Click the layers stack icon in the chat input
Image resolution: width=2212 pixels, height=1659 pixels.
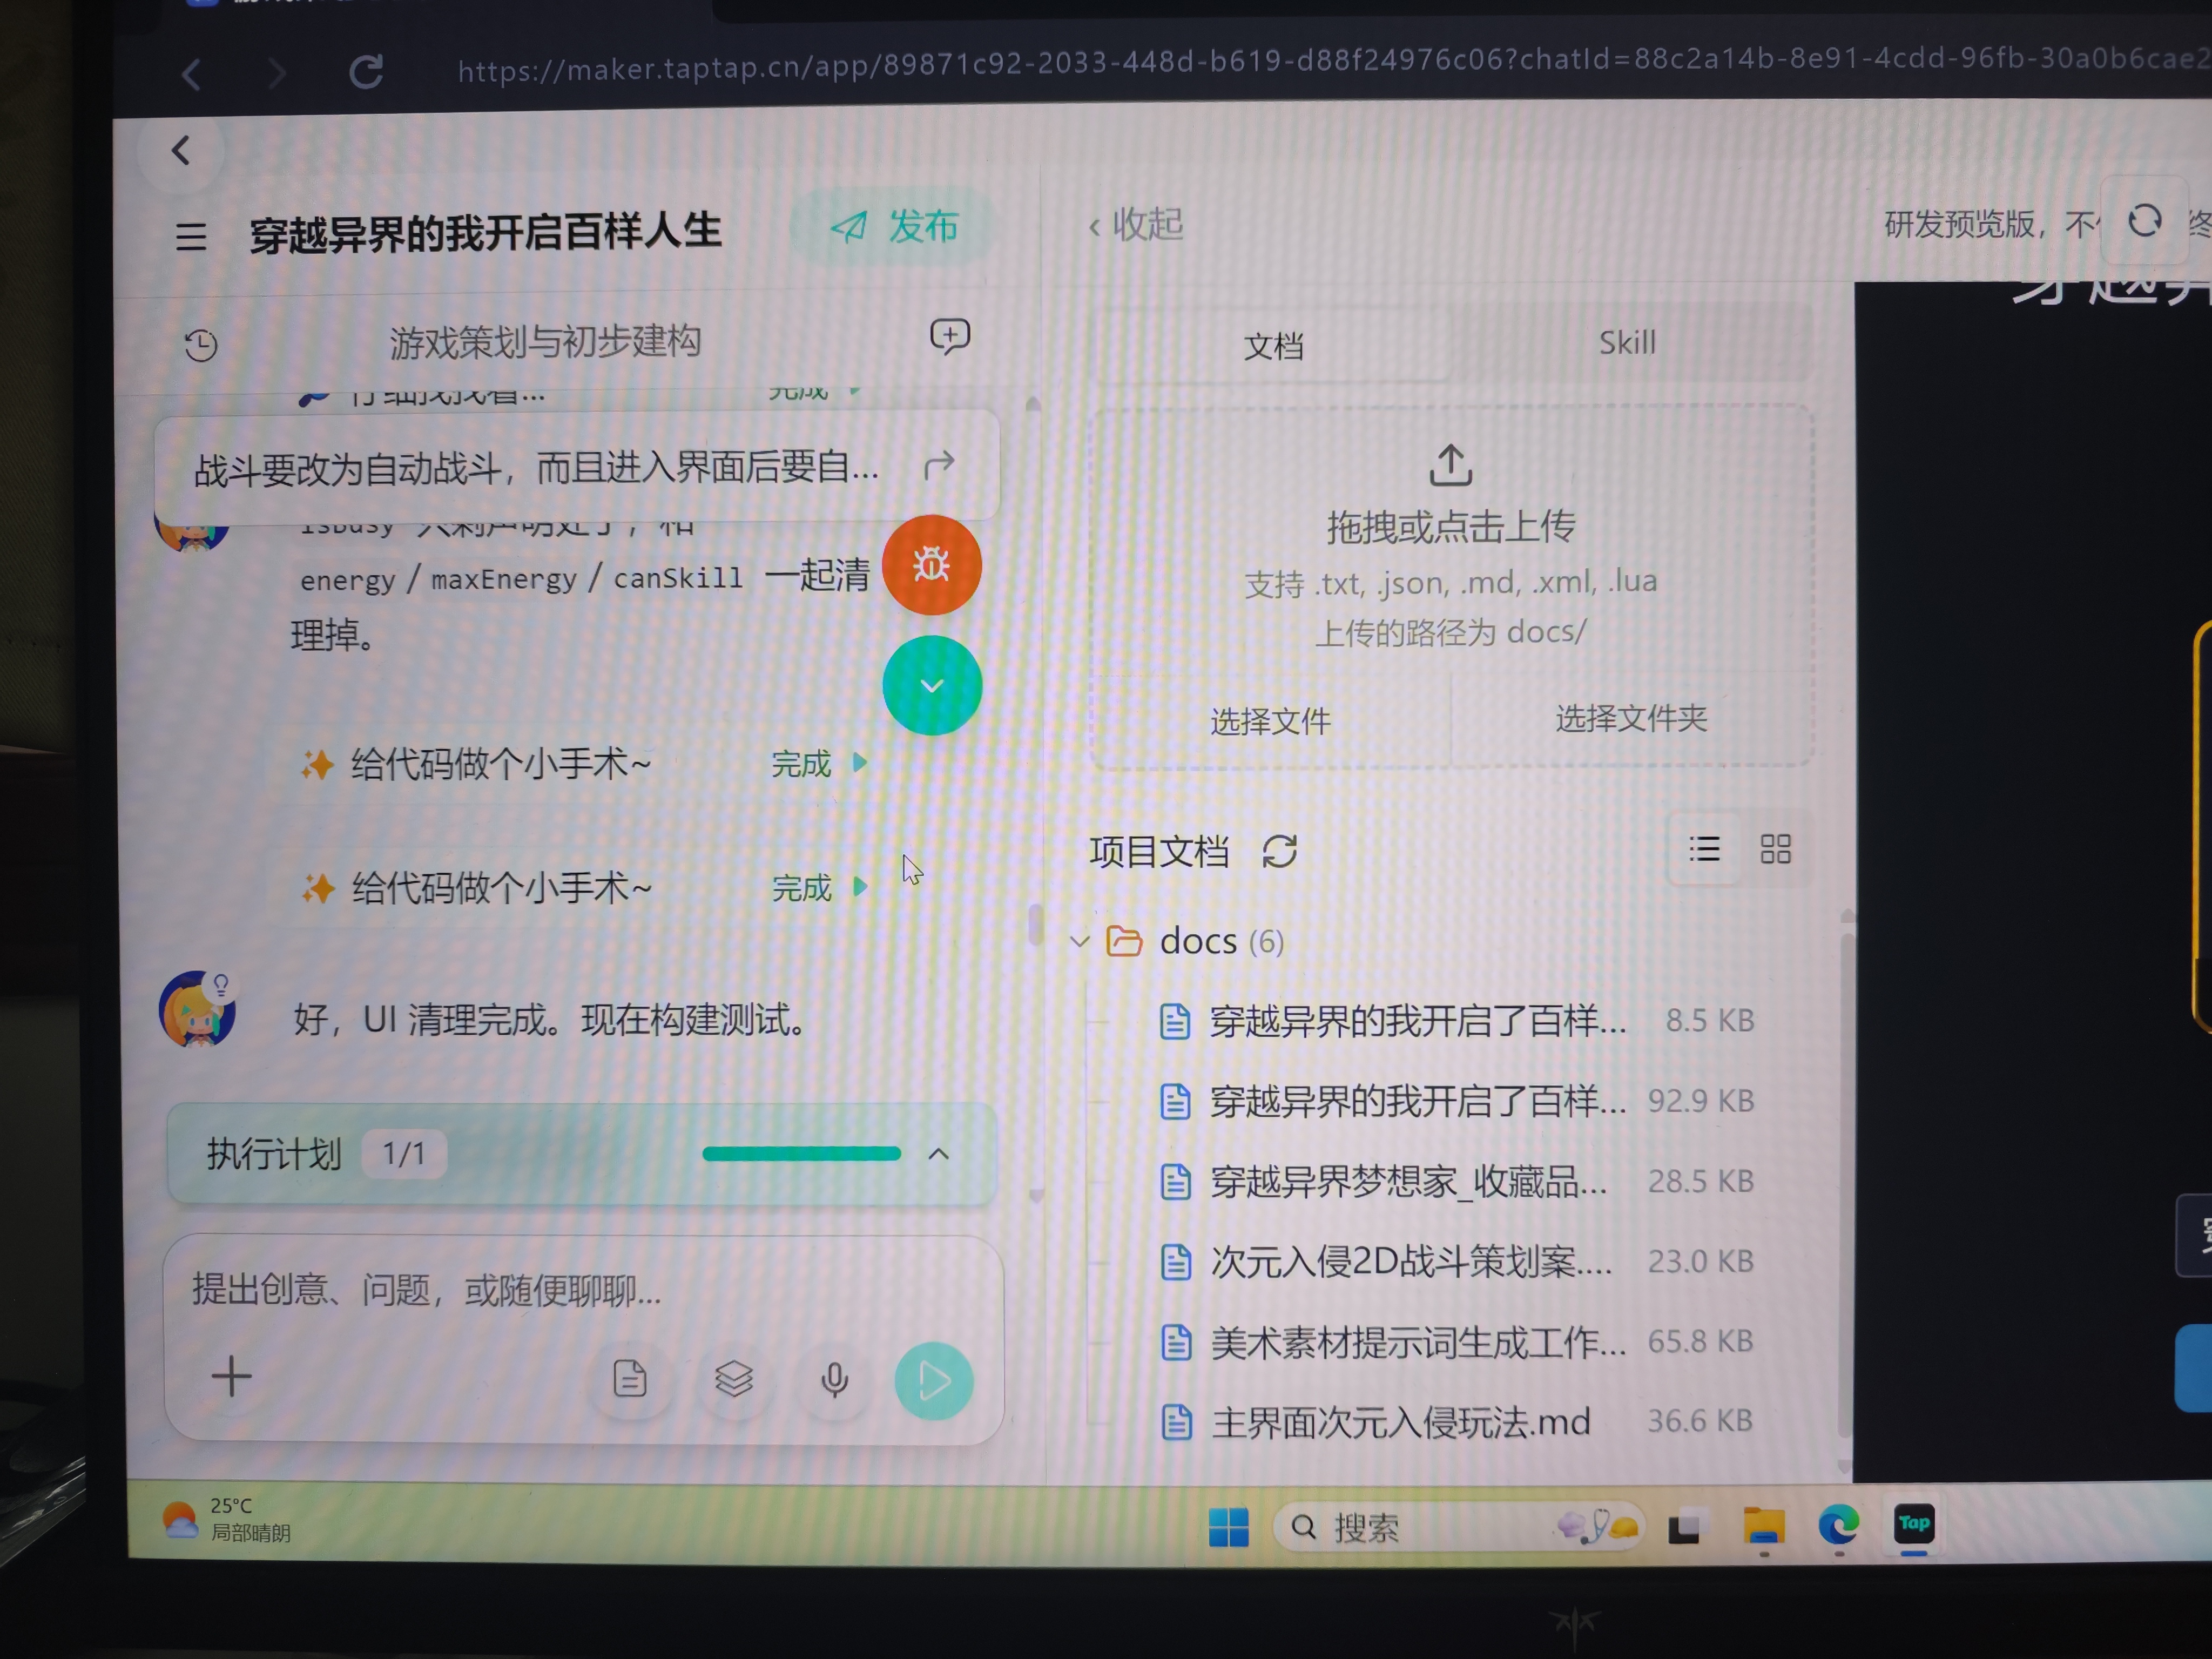tap(733, 1379)
